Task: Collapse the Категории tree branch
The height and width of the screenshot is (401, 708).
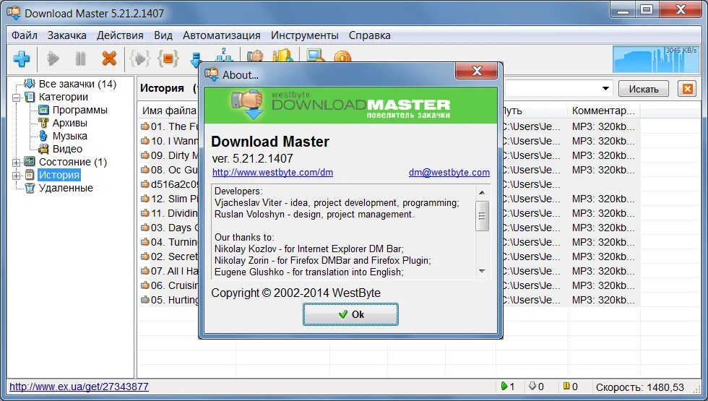Action: [16, 98]
